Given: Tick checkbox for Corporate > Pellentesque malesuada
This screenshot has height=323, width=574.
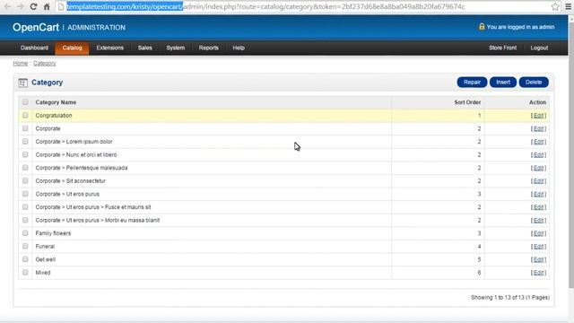Looking at the screenshot, I should 25,168.
